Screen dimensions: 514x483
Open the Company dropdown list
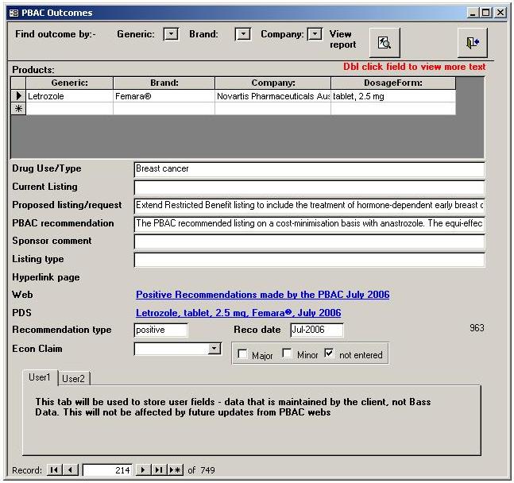click(315, 34)
